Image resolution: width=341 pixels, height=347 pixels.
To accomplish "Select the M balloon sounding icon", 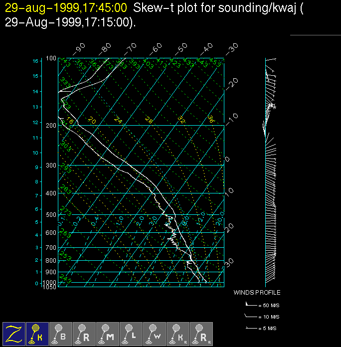I will pos(108,334).
